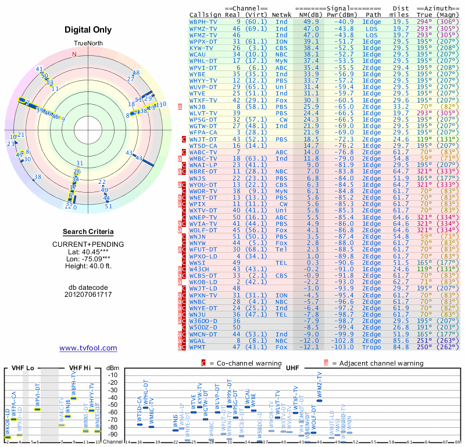The width and height of the screenshot is (465, 447).
Task: Click the a warning marker beside WMBC-TV row
Action: [x=180, y=158]
